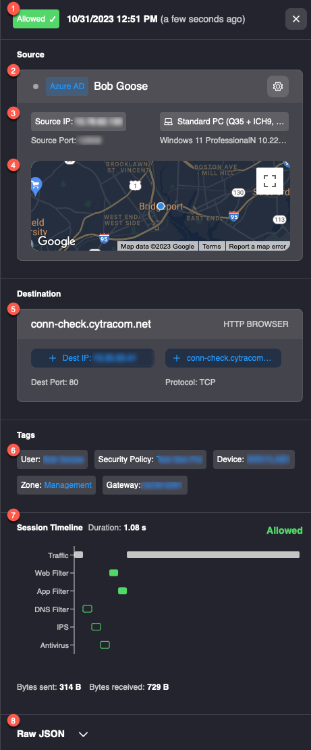Expand the Raw JSON section chevron
Image resolution: width=311 pixels, height=750 pixels.
83,734
